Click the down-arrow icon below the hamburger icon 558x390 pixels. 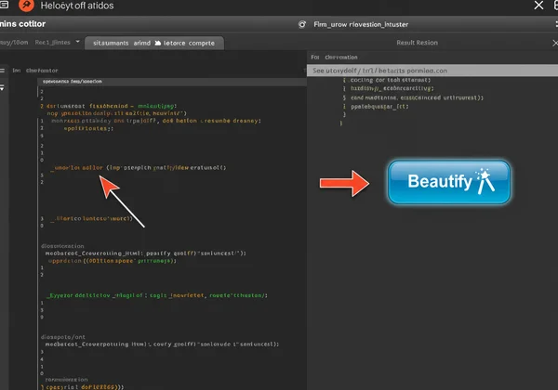coord(2,87)
